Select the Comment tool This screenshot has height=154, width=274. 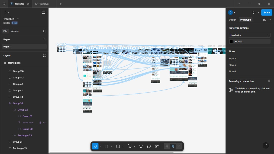tap(149, 146)
